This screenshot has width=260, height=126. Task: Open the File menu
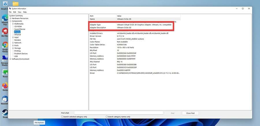[10, 12]
